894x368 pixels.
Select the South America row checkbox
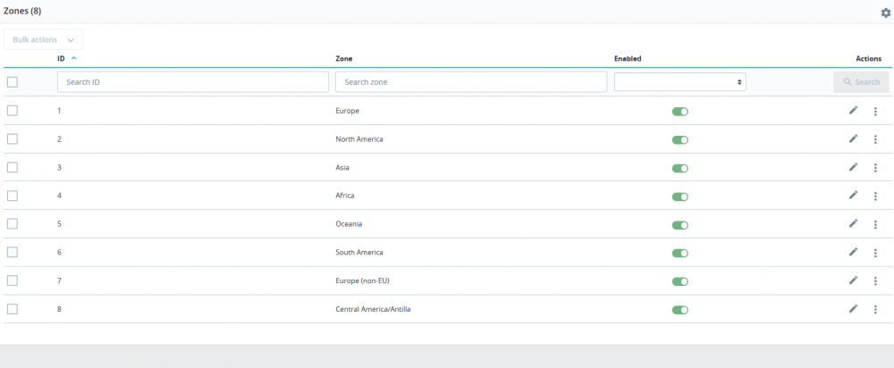tap(13, 253)
